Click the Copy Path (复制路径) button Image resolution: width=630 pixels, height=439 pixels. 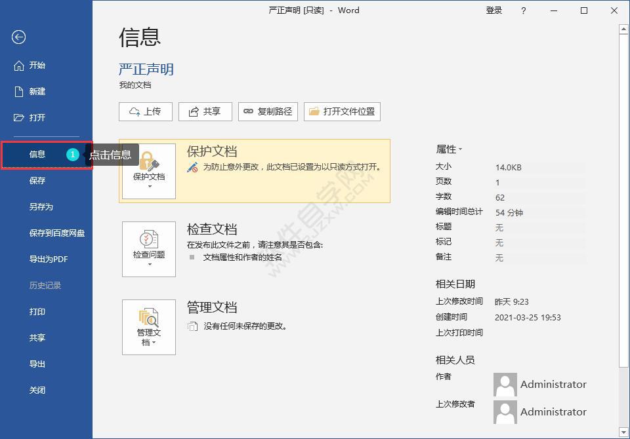pyautogui.click(x=268, y=111)
